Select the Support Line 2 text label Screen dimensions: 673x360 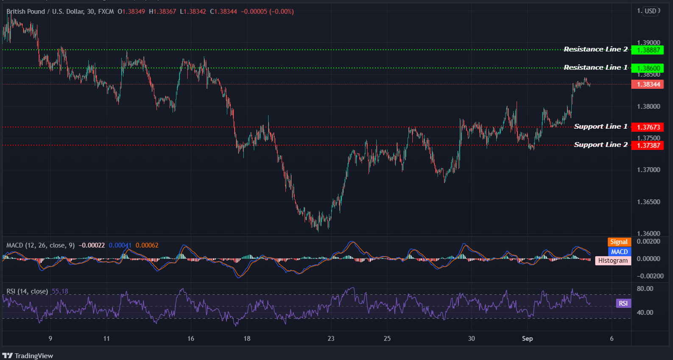click(600, 145)
